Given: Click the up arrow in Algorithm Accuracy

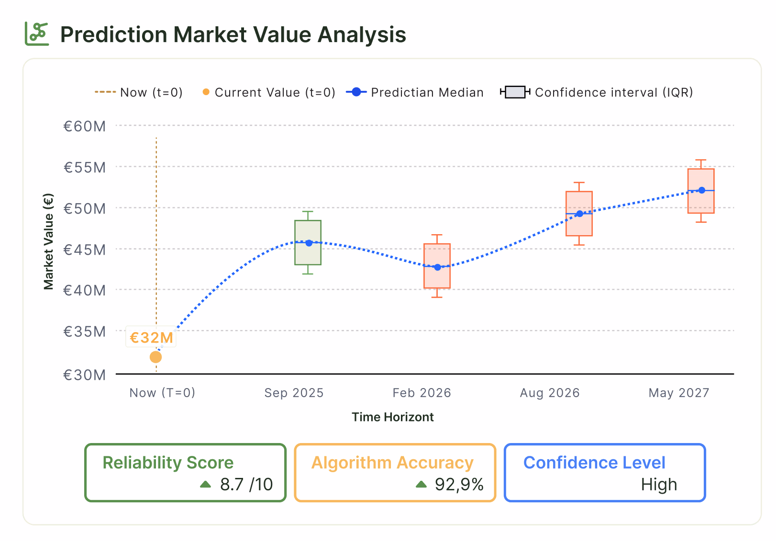Looking at the screenshot, I should (421, 484).
